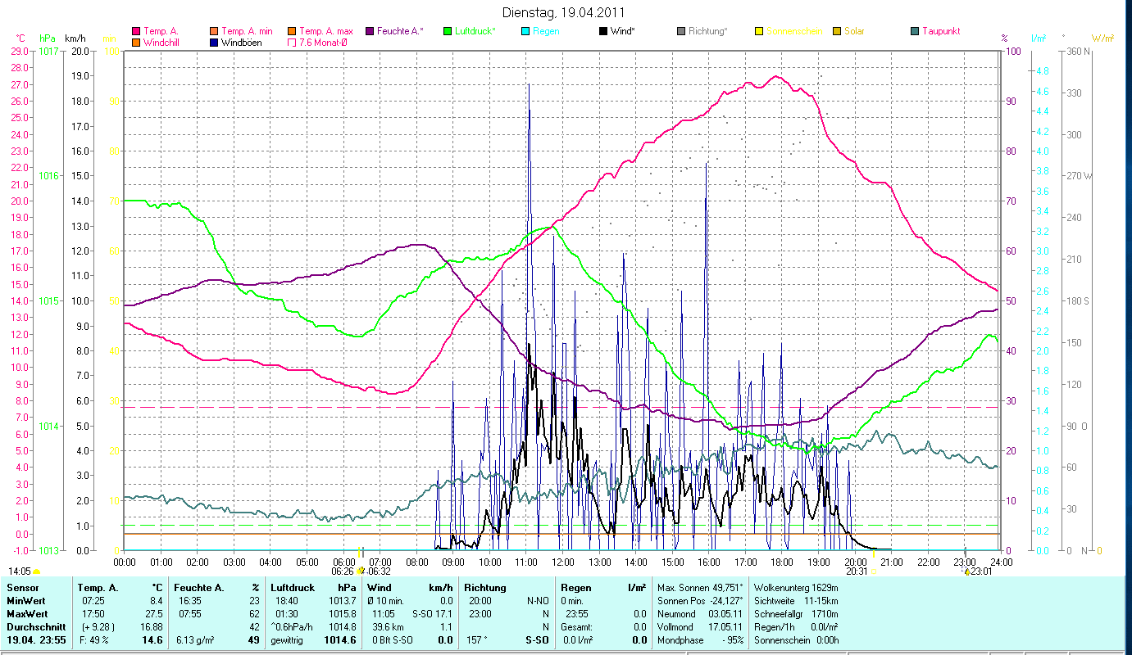Click the 12:00 label on time axis

click(562, 562)
